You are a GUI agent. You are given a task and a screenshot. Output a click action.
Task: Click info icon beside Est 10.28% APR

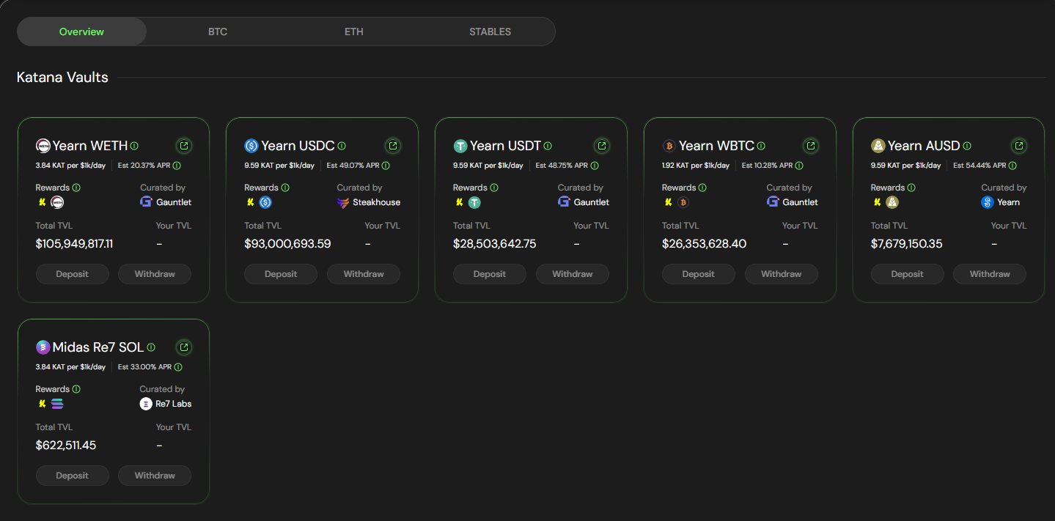799,166
